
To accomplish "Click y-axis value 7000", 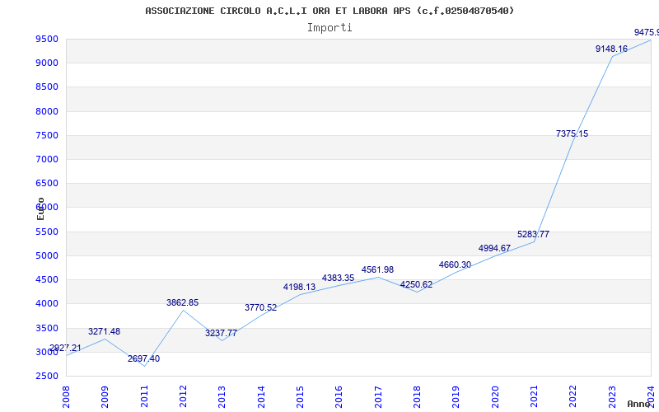I will pyautogui.click(x=47, y=159).
